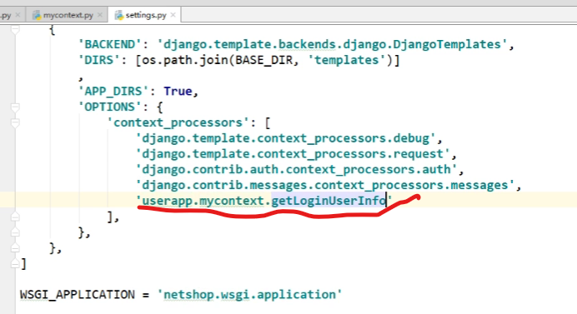The width and height of the screenshot is (577, 314).
Task: Click the 'django.contrib.auth.context_processors.auth' string
Action: click(297, 170)
